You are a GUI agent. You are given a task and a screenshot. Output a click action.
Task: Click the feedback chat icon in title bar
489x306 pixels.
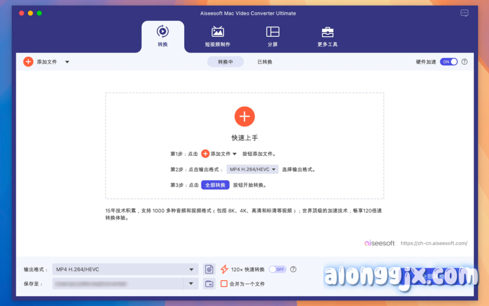pos(464,13)
